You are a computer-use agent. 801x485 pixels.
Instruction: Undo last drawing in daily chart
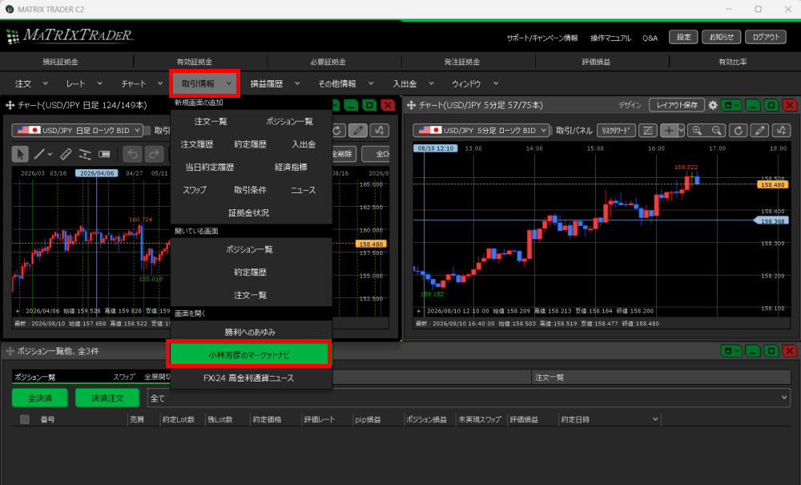(133, 153)
